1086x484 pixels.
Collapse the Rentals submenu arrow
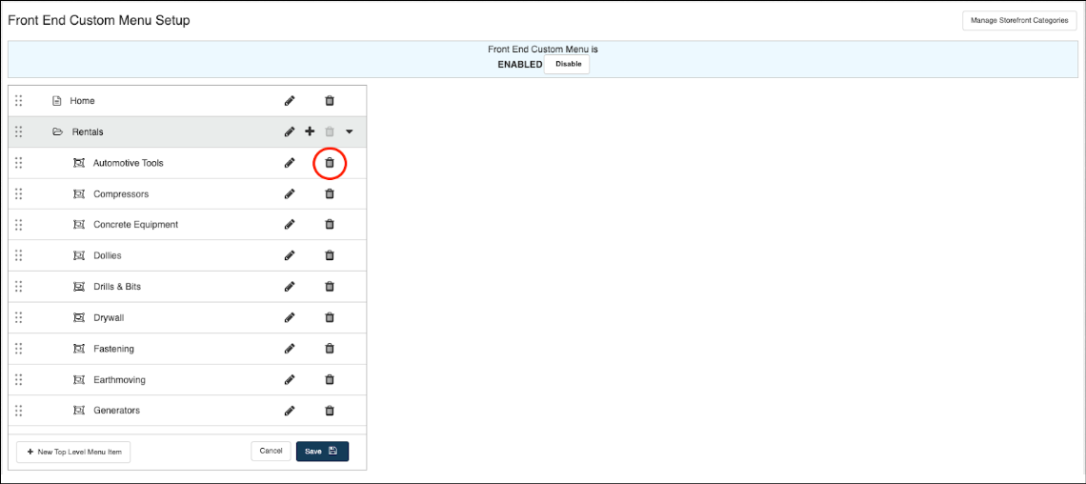pyautogui.click(x=350, y=132)
